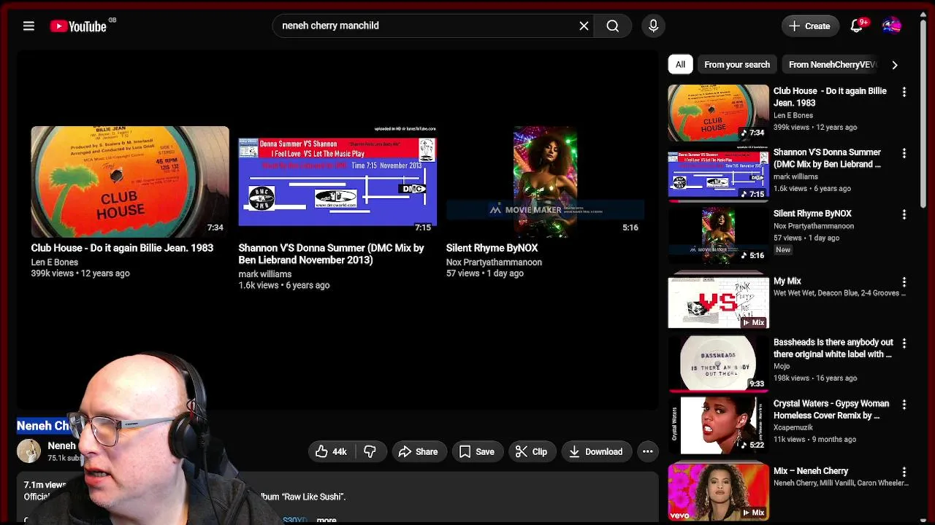
Task: Save the video to a playlist
Action: [477, 451]
